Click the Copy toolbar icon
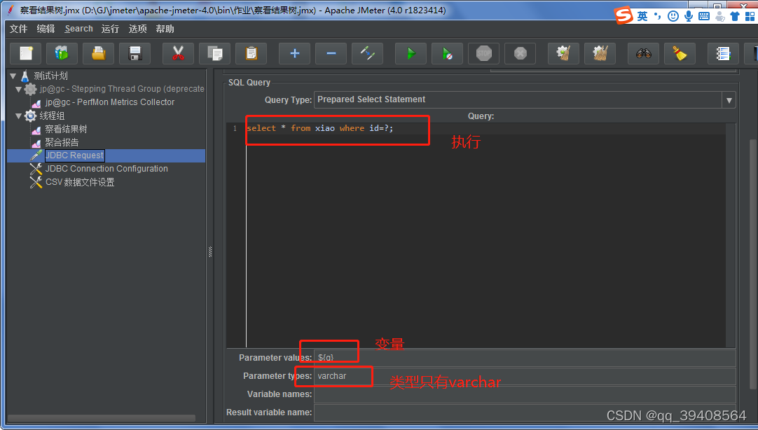This screenshot has height=430, width=758. tap(214, 53)
